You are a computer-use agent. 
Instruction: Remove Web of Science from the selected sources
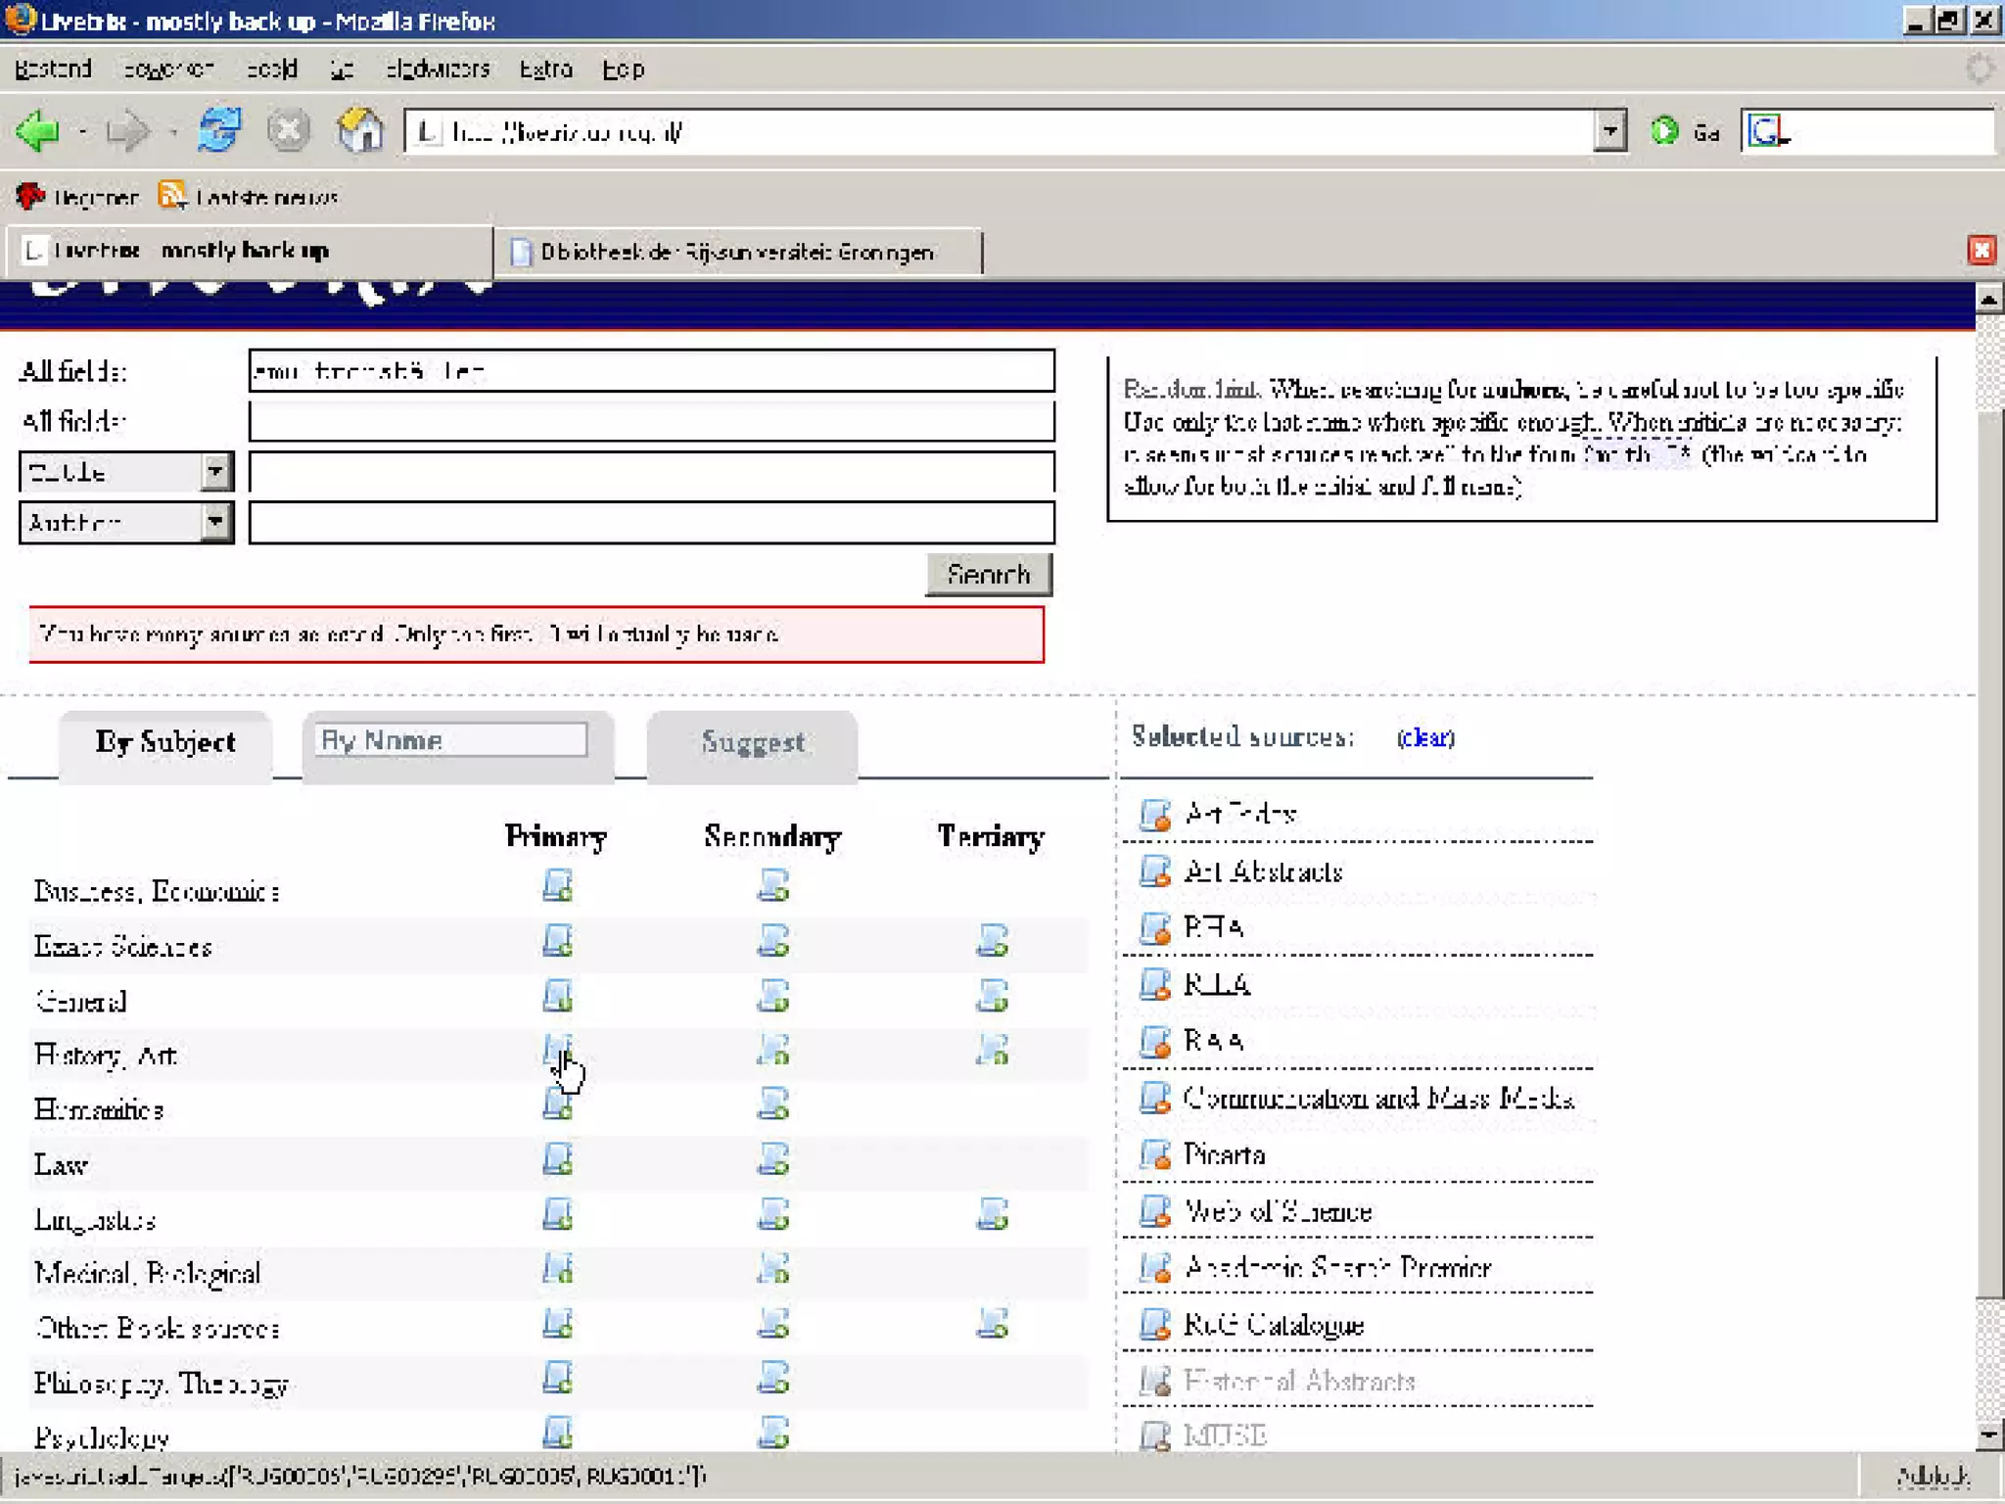[1155, 1211]
